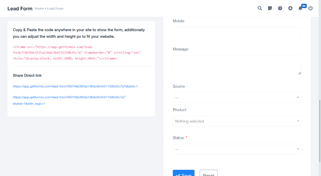Click the Home breadcrumb link
This screenshot has height=176, width=321.
point(39,8)
